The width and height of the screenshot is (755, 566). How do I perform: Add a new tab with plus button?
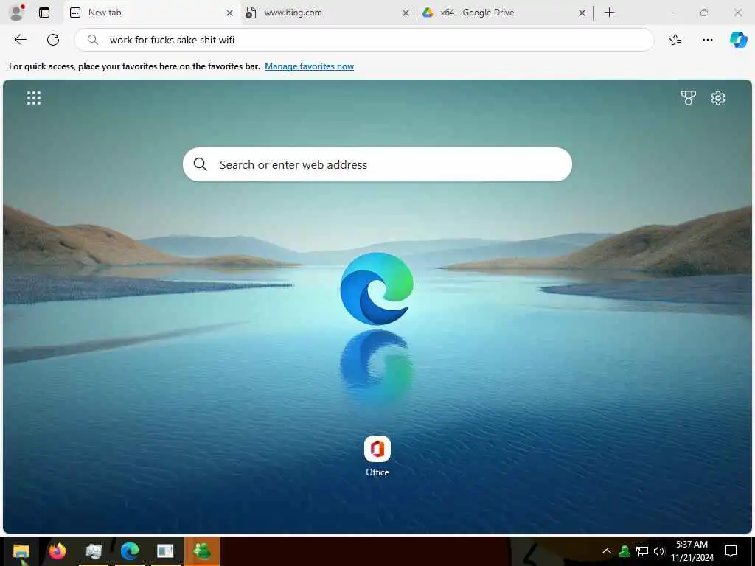point(610,13)
